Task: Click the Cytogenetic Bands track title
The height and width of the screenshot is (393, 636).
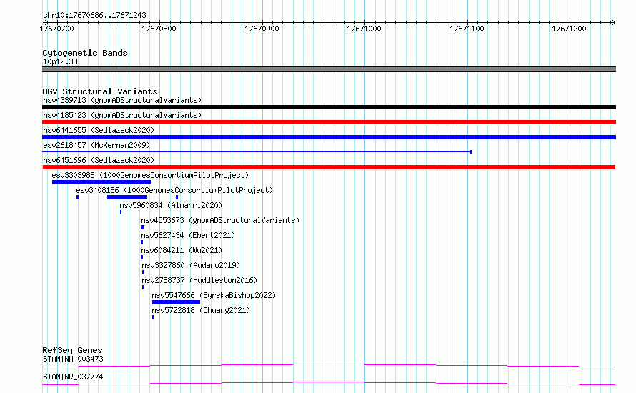Action: click(x=85, y=53)
